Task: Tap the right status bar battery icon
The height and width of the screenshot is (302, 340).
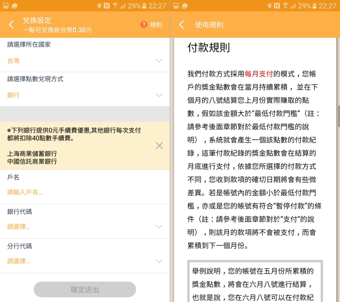Action: click(x=314, y=6)
